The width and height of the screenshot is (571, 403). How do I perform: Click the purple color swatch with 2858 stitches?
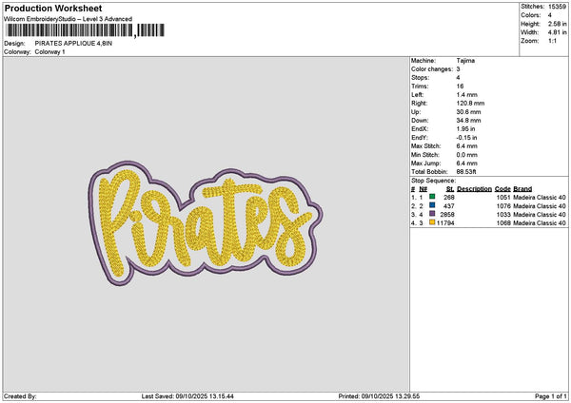pyautogui.click(x=432, y=214)
